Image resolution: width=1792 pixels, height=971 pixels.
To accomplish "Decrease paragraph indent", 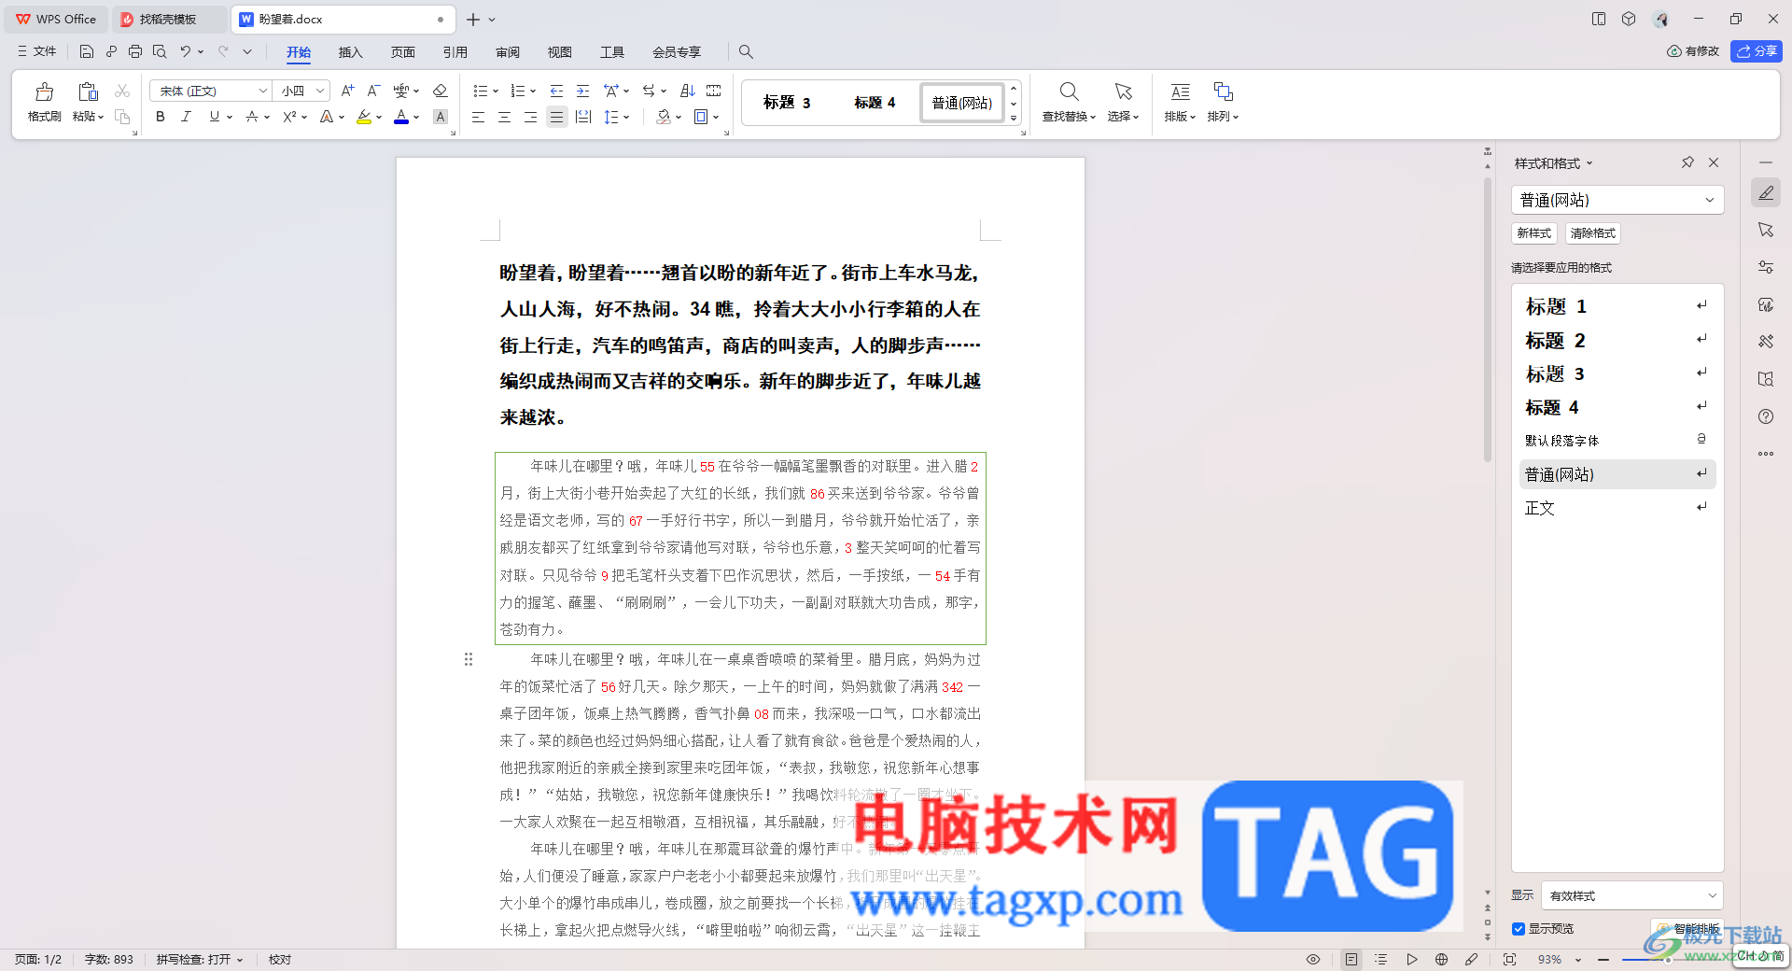I will tap(556, 91).
